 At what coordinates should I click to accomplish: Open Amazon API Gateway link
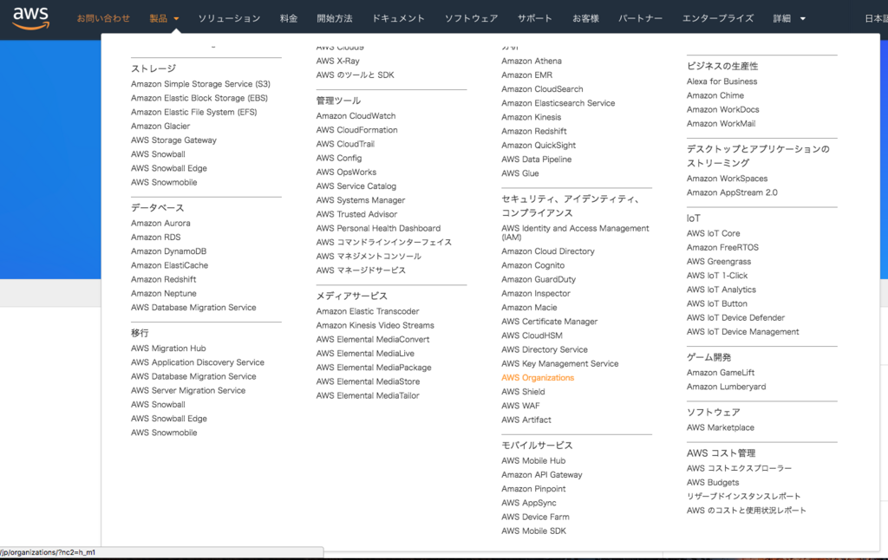(541, 475)
